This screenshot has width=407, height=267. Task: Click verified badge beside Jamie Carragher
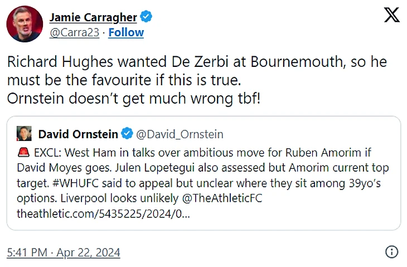click(x=147, y=17)
